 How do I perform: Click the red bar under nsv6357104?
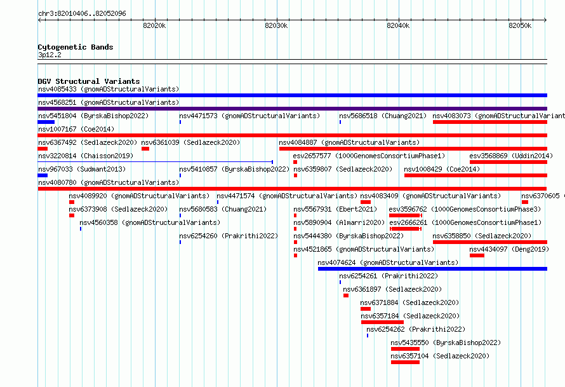406,362
